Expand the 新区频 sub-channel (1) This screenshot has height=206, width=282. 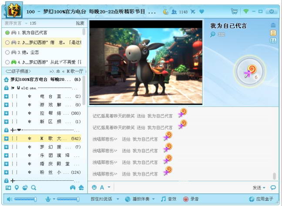point(6,122)
